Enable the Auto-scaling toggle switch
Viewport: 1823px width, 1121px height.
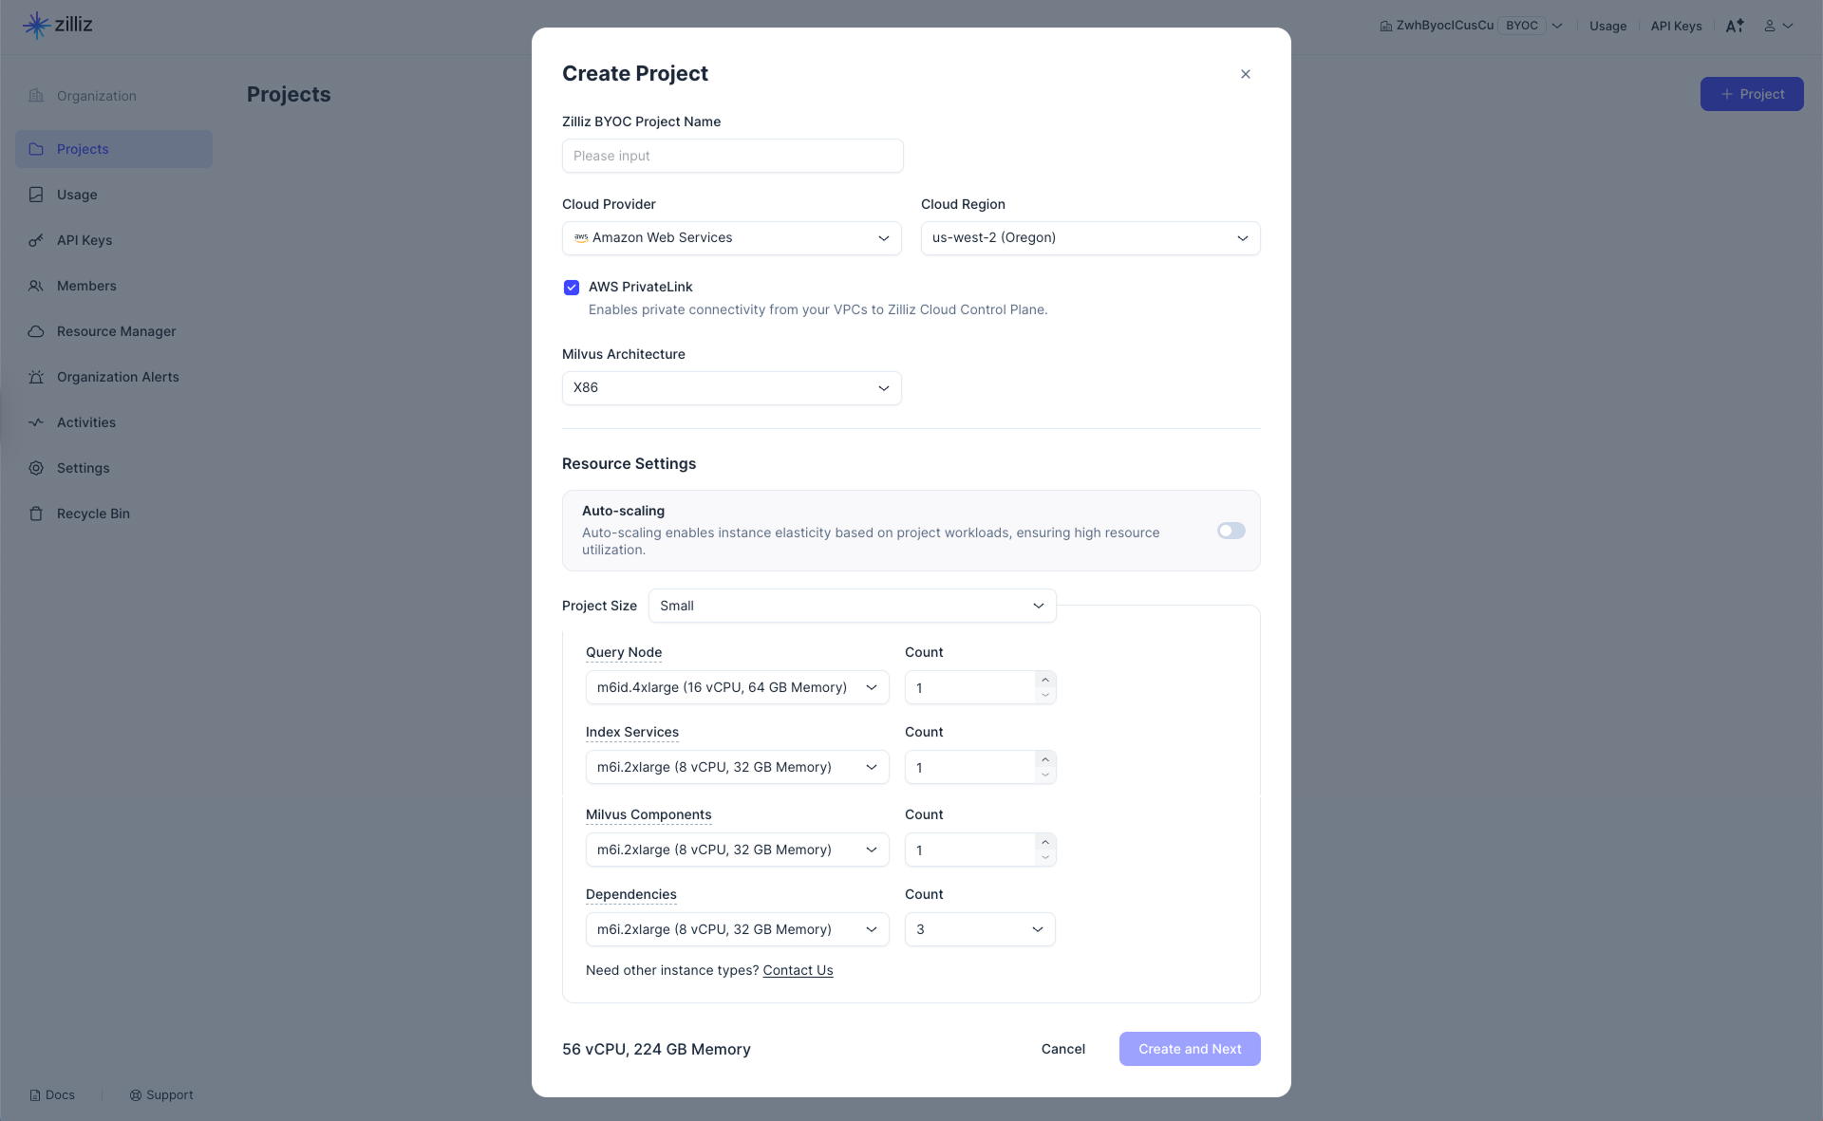(x=1231, y=531)
